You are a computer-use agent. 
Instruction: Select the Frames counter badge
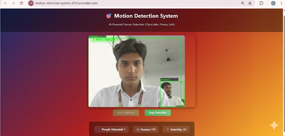(146, 129)
